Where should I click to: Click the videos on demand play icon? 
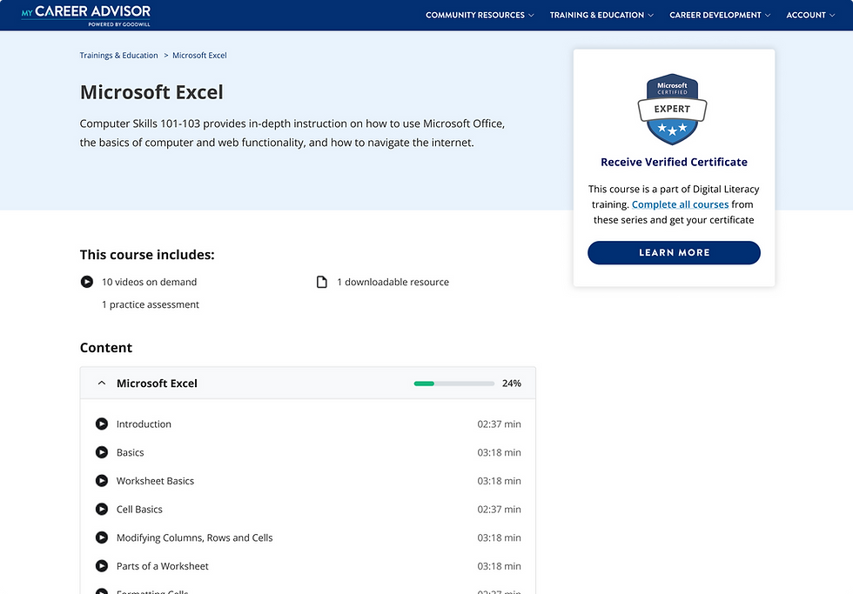[x=86, y=282]
